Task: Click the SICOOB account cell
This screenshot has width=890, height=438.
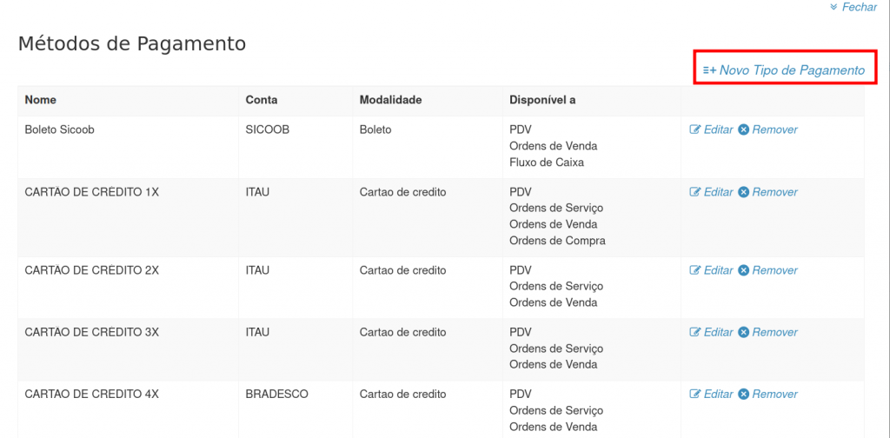Action: click(268, 129)
